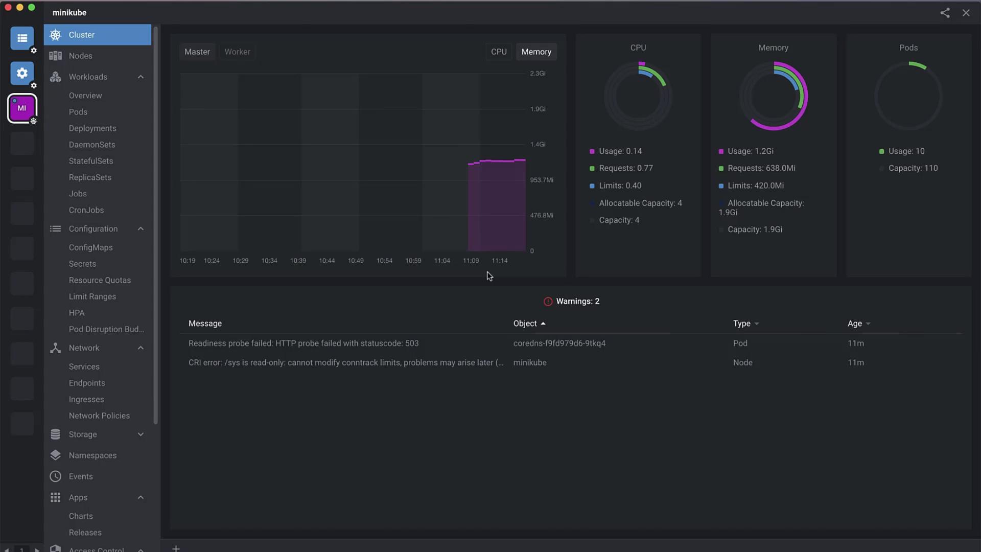Go to the Deployments page
Screen dimensions: 981x552
[x=92, y=128]
